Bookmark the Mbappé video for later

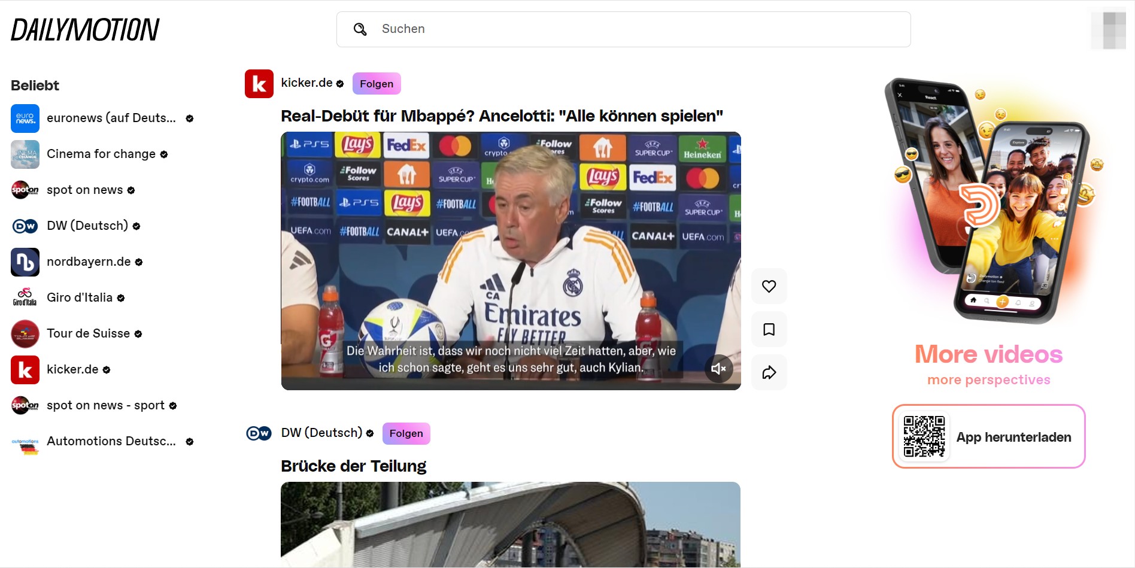pos(769,329)
